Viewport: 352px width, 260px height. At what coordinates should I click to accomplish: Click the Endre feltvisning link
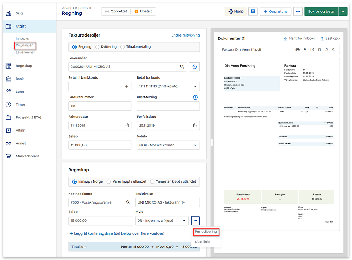(x=185, y=35)
